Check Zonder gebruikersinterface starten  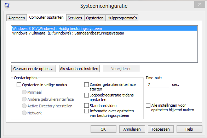point(86,84)
